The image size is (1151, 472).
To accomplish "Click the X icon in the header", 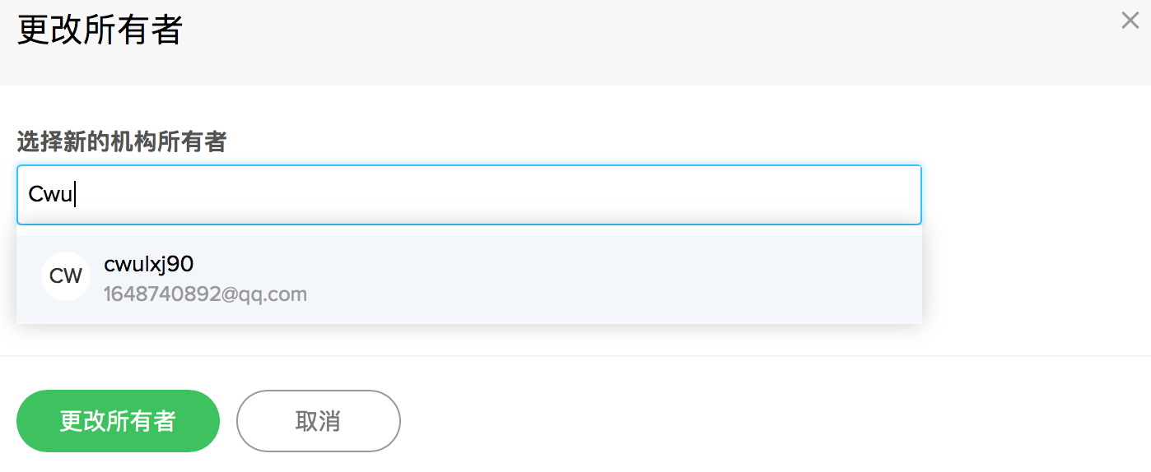I will point(1130,21).
